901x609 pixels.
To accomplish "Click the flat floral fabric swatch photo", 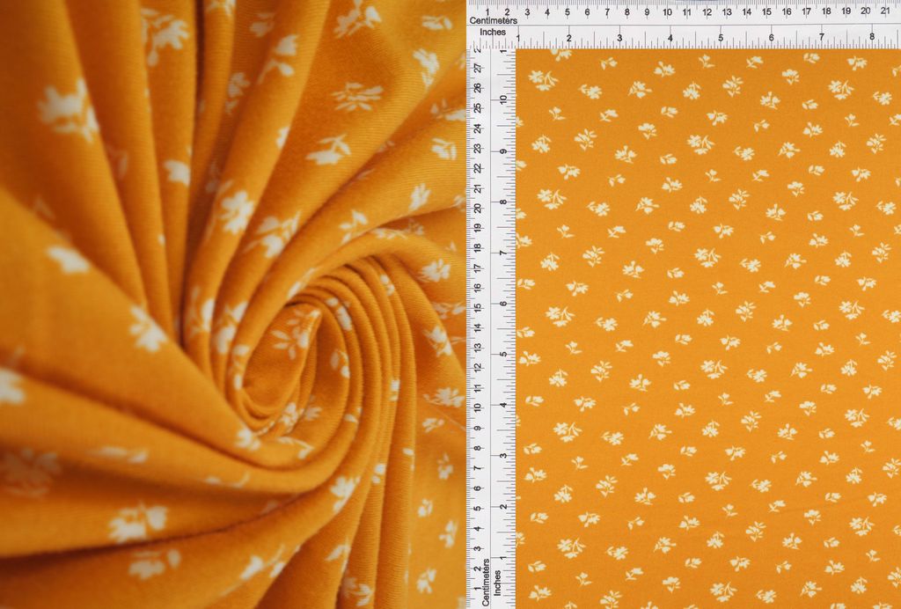I will pos(708,328).
